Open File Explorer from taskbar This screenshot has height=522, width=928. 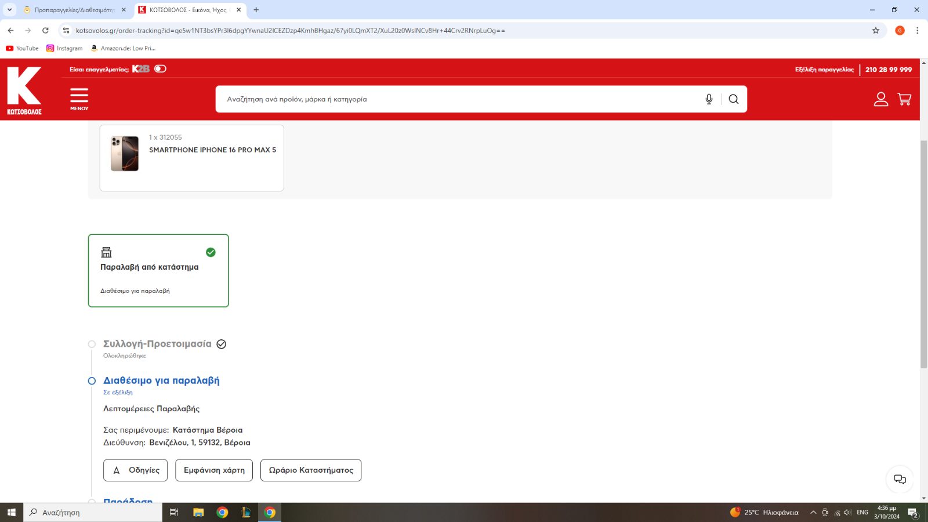point(198,513)
